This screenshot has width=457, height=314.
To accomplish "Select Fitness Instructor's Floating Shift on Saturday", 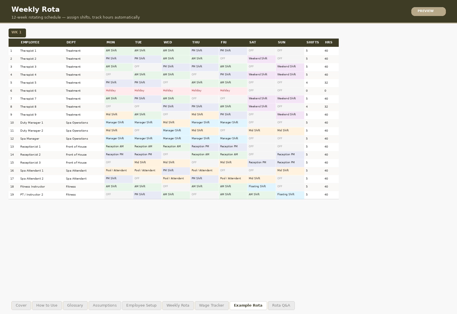I will (261, 187).
